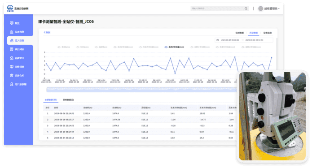312x168 pixels.
Task: Toggle 东坐标(m) legend series
Action: (83, 47)
